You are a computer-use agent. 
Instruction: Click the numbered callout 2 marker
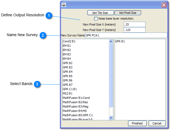pyautogui.click(x=43, y=35)
